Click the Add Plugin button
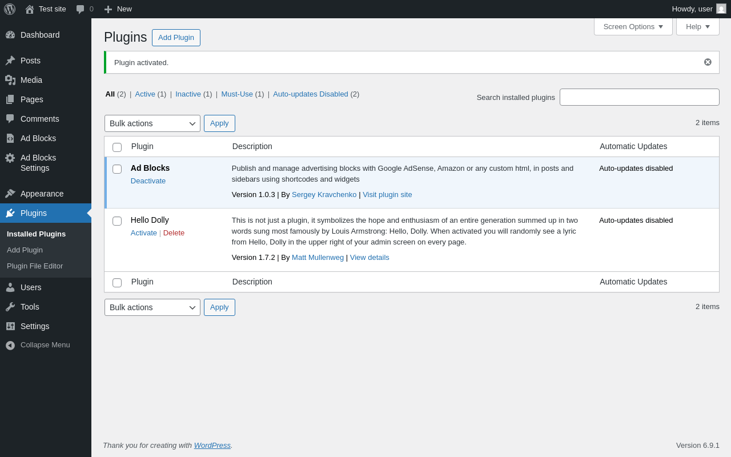The width and height of the screenshot is (731, 457). (x=176, y=38)
